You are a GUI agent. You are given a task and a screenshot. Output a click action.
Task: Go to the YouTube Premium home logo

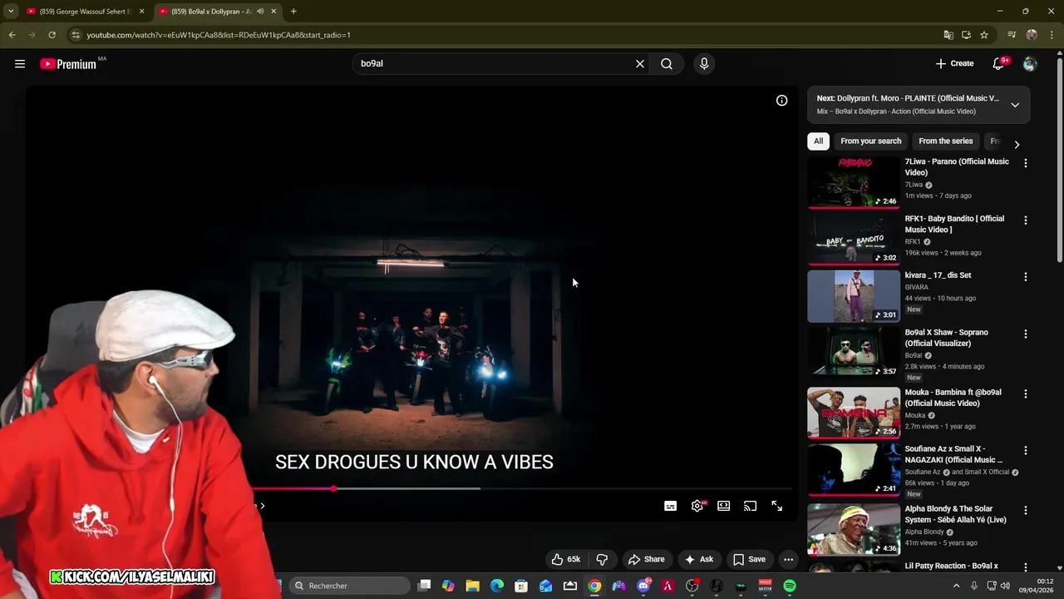click(68, 64)
